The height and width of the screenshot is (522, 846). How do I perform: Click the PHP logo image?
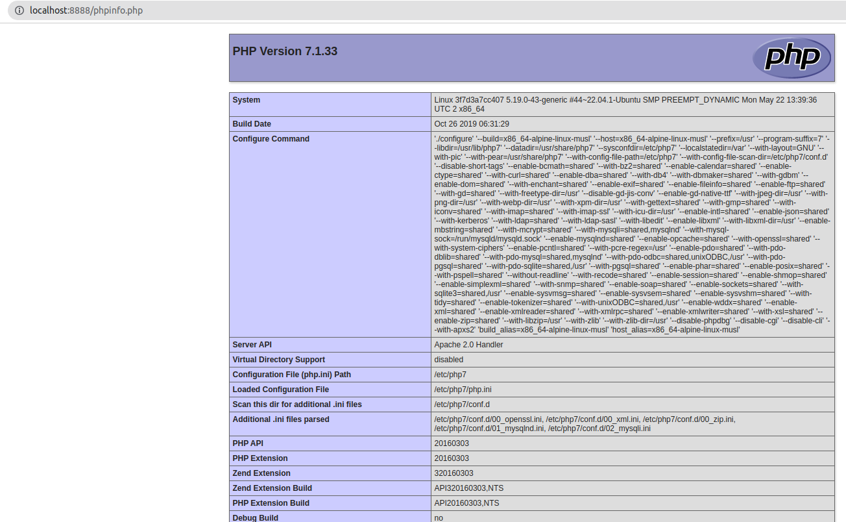tap(792, 58)
